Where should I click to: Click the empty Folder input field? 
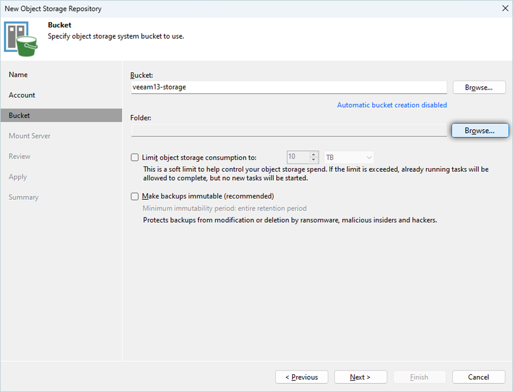(288, 131)
